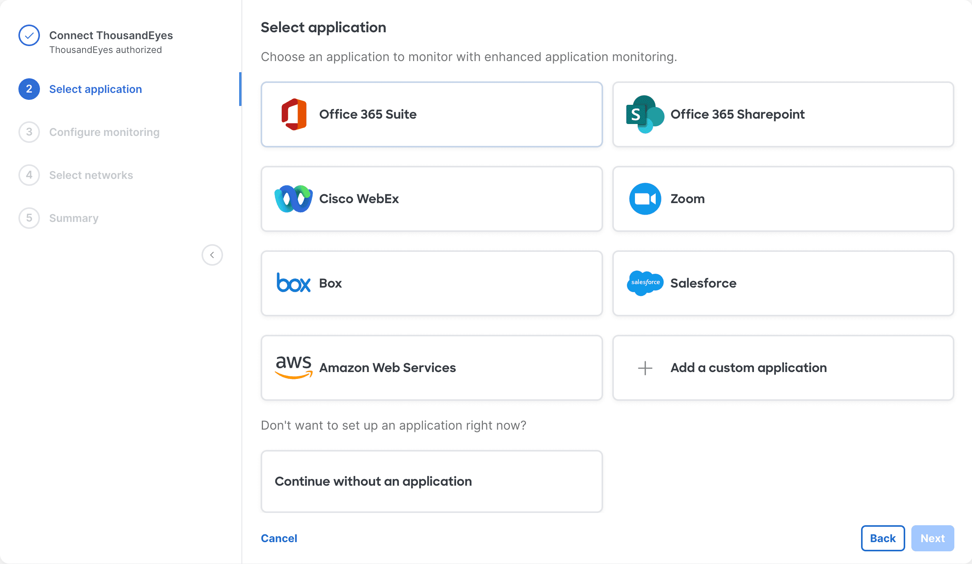
Task: Jump to Select networks step
Action: (91, 175)
